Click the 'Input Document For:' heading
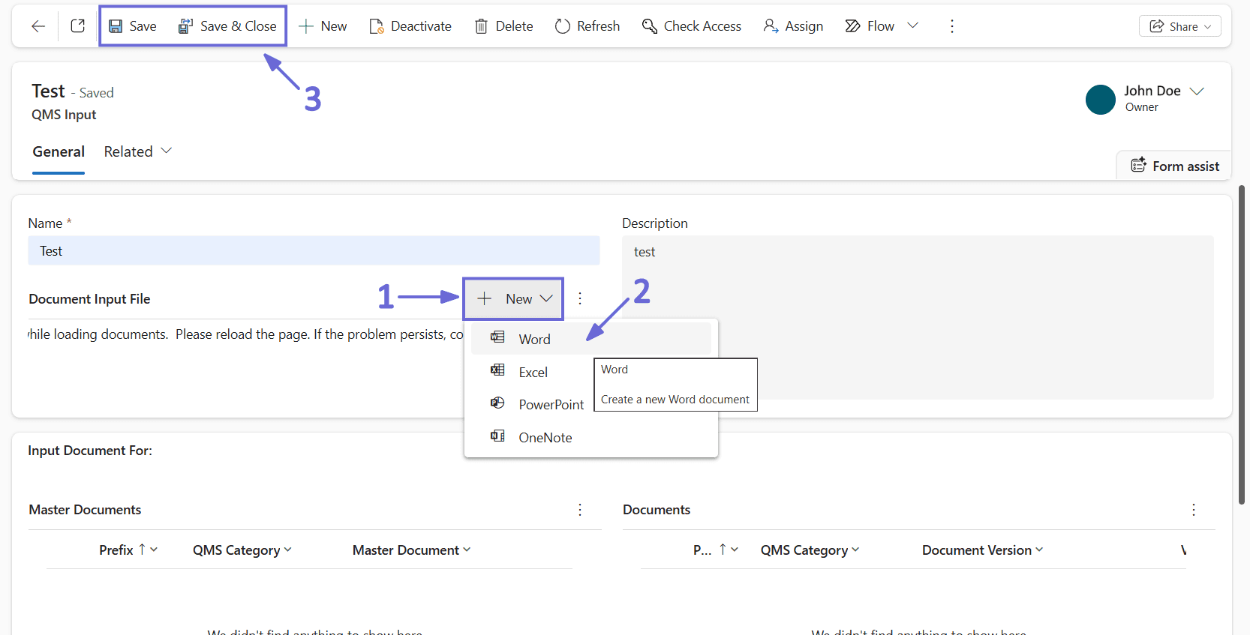 pos(90,451)
